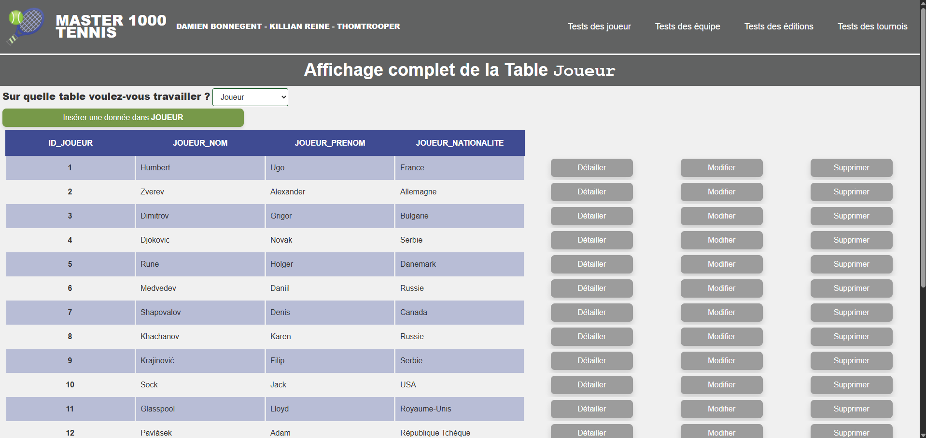The height and width of the screenshot is (438, 926).
Task: Click the Humbert name cell
Action: pyautogui.click(x=200, y=168)
